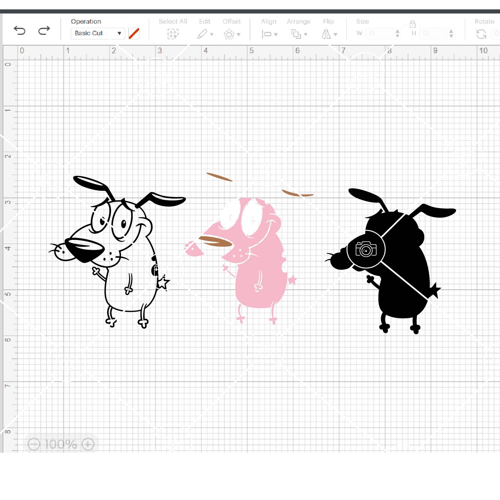This screenshot has height=500, width=500.
Task: Click the Size height input field
Action: (x=434, y=33)
